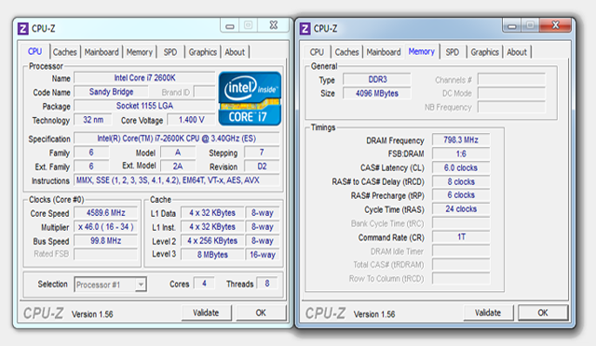Image resolution: width=596 pixels, height=346 pixels.
Task: Switch to Caches tab in left window
Action: pos(64,52)
